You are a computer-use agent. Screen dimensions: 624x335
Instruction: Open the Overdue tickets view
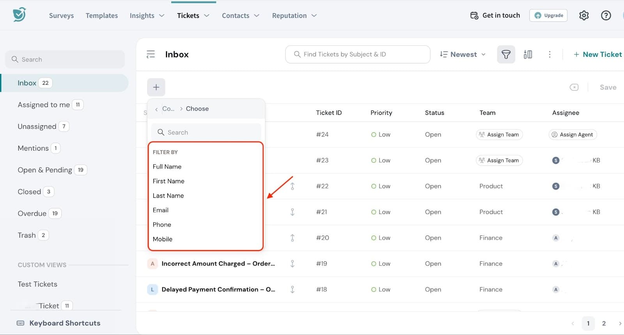point(32,213)
